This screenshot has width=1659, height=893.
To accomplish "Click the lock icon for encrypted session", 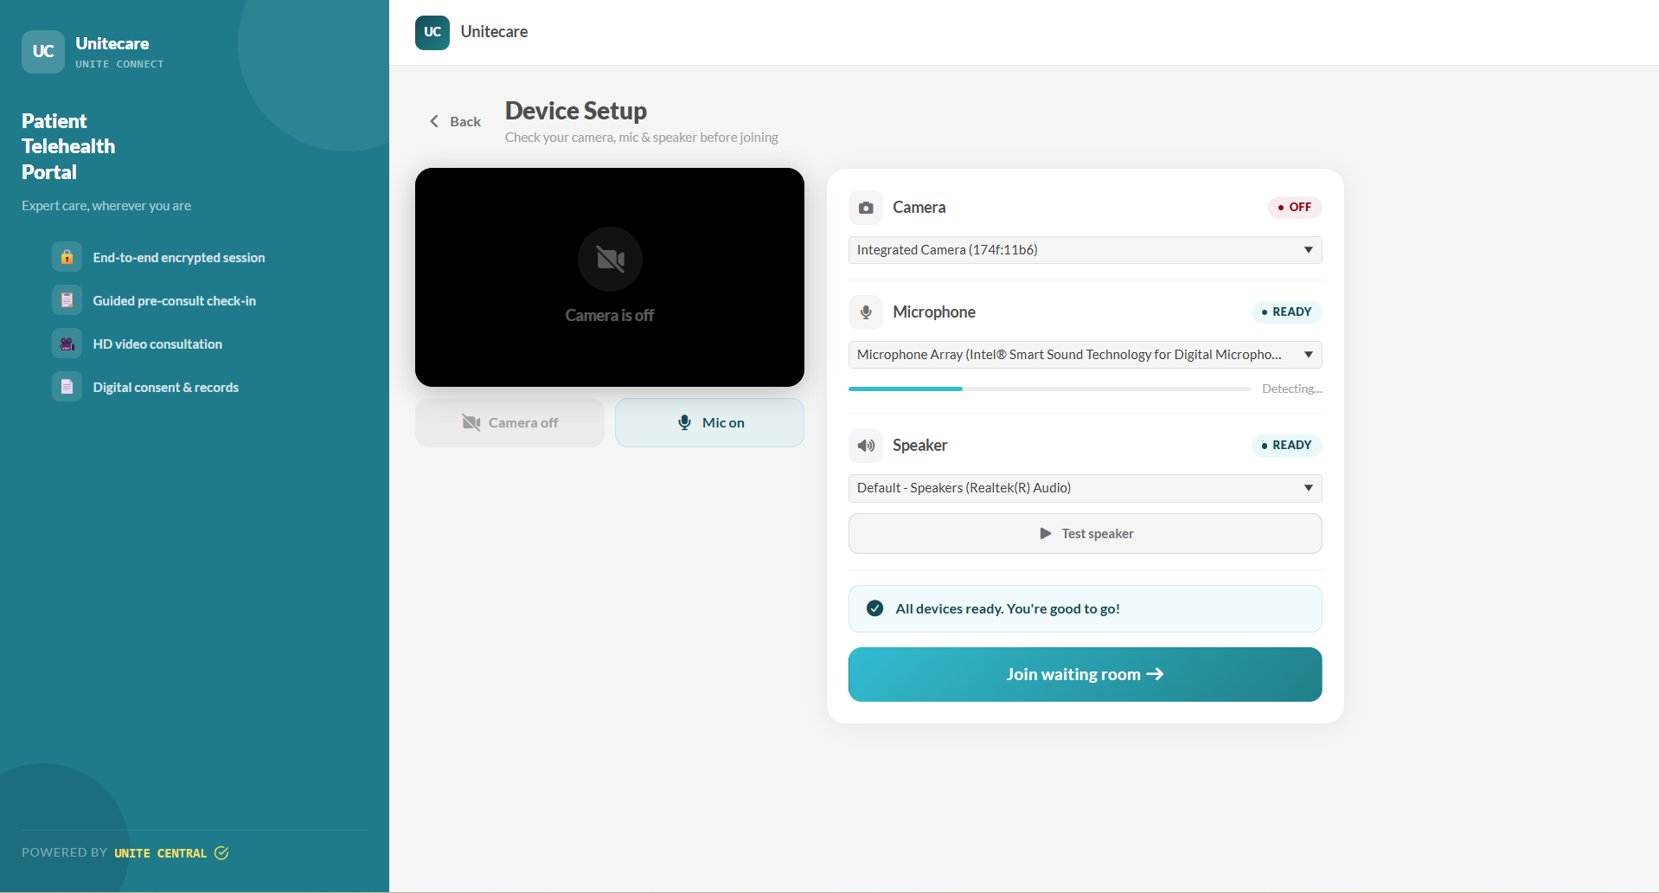I will [x=67, y=257].
